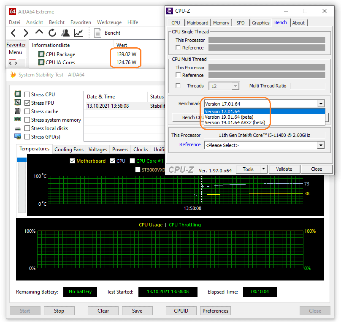Click the Stress system memory RAM icon
This screenshot has width=341, height=324.
pyautogui.click(x=18, y=119)
